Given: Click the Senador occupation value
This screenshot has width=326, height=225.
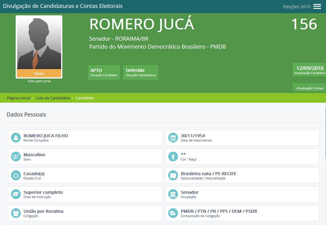Looking at the screenshot, I should point(190,192).
